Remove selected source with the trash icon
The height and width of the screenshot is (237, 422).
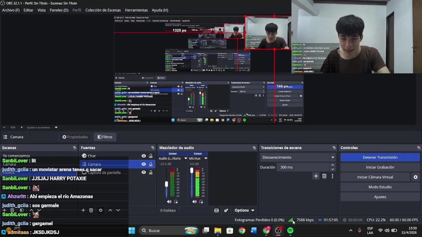[x=91, y=210]
